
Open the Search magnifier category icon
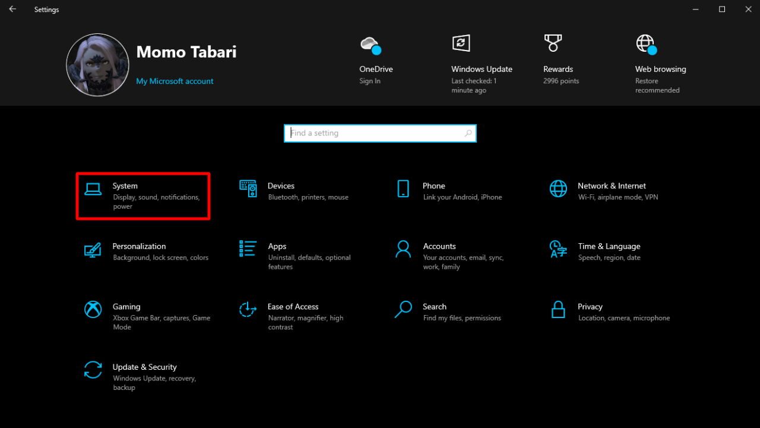coord(403,309)
